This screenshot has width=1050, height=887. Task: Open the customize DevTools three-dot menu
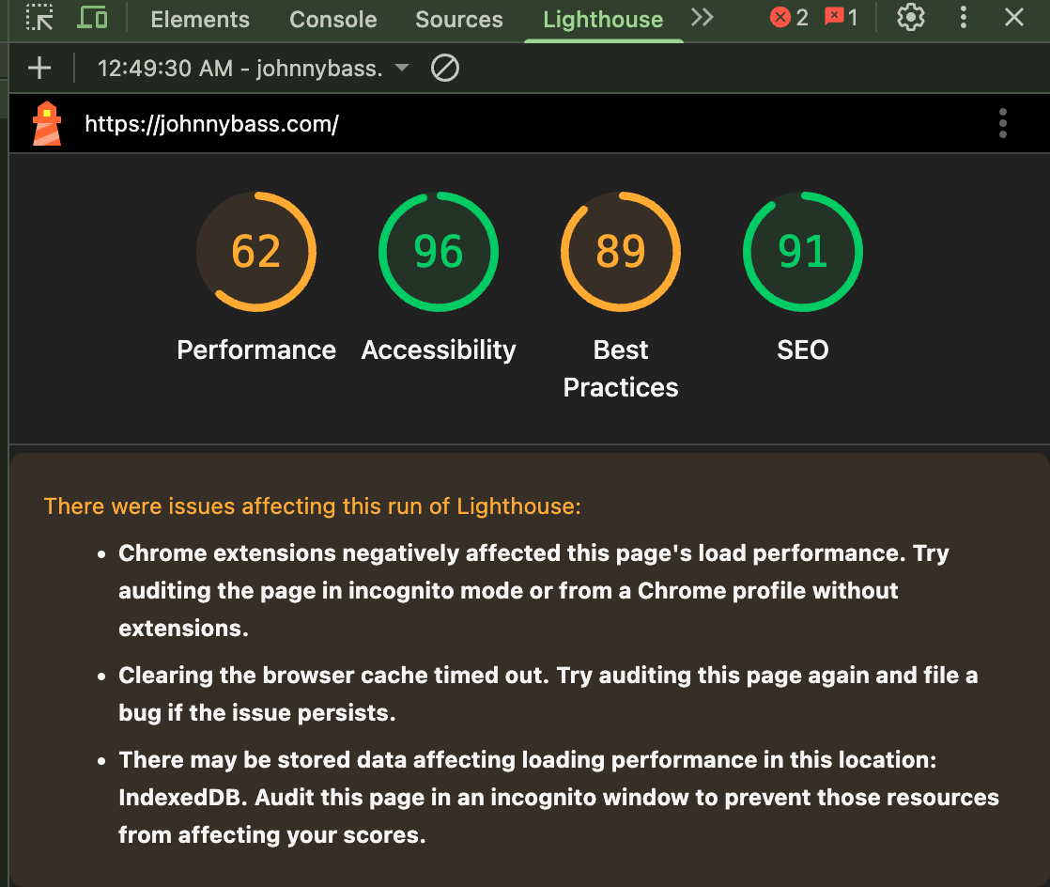click(x=964, y=18)
